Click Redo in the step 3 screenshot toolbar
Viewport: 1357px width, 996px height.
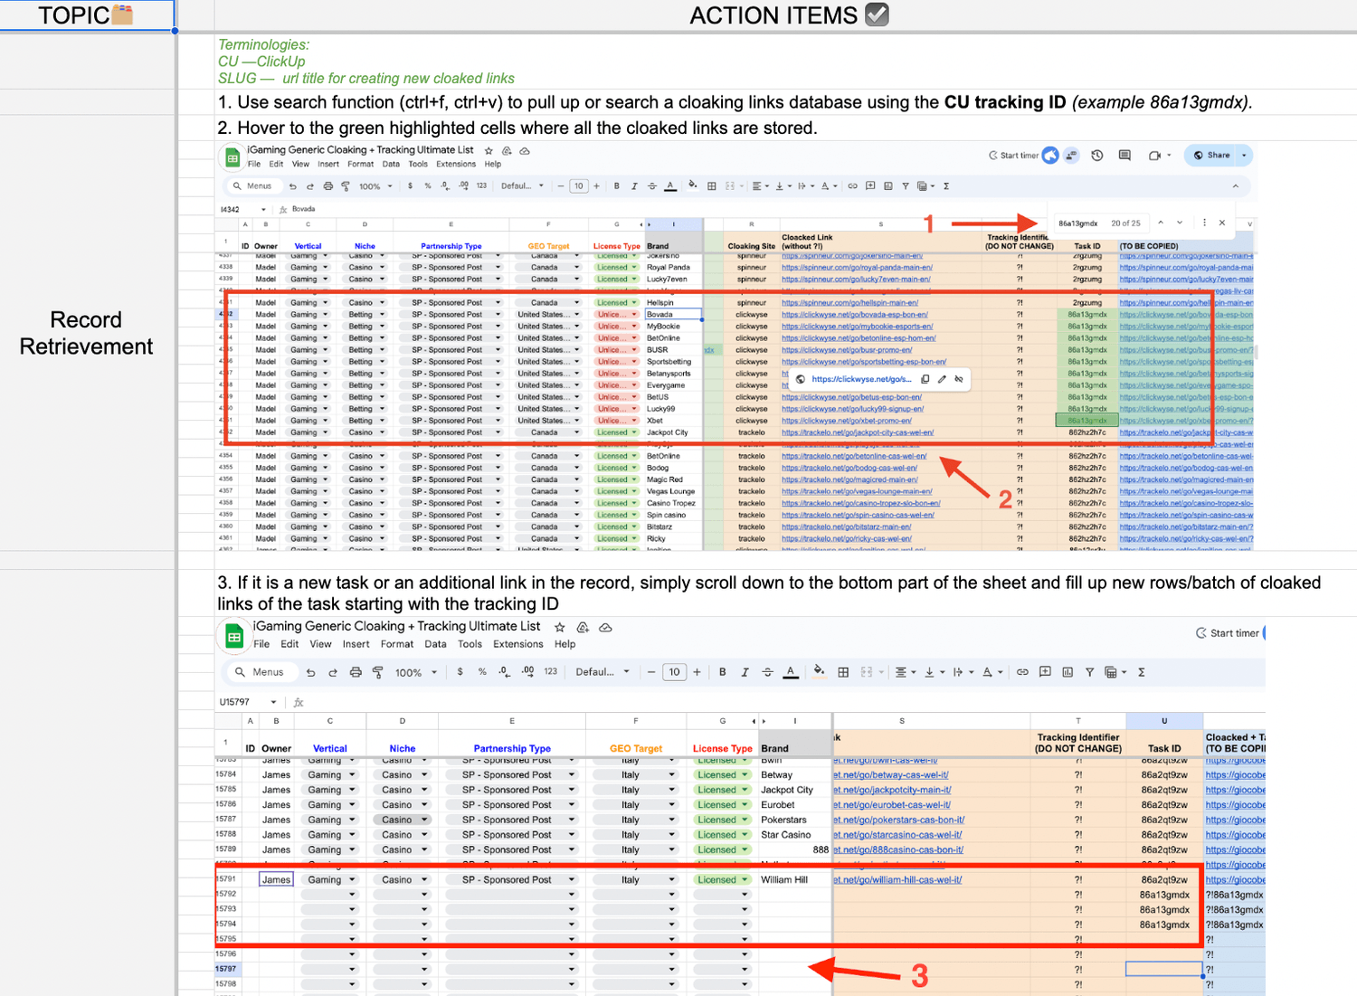(333, 672)
